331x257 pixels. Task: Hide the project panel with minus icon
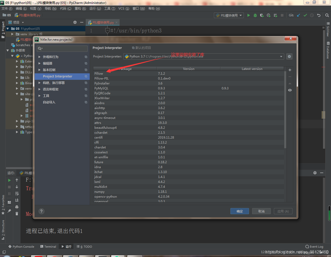pyautogui.click(x=82, y=22)
